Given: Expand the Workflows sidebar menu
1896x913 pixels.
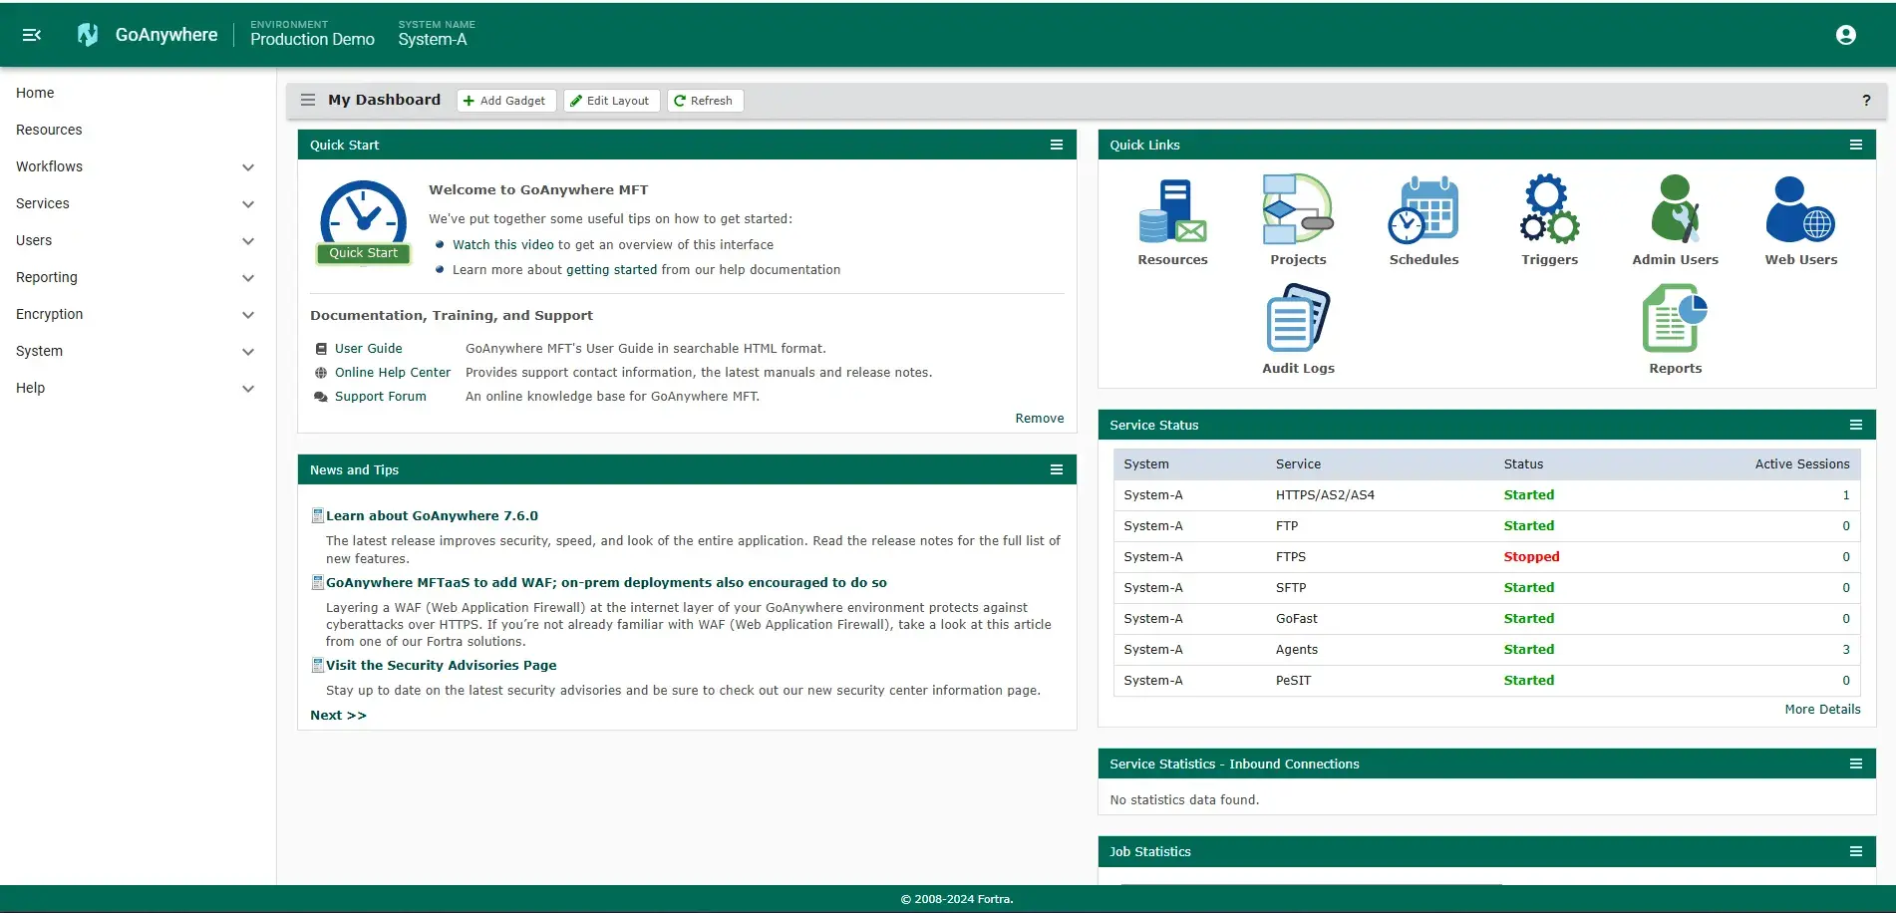Looking at the screenshot, I should point(248,167).
